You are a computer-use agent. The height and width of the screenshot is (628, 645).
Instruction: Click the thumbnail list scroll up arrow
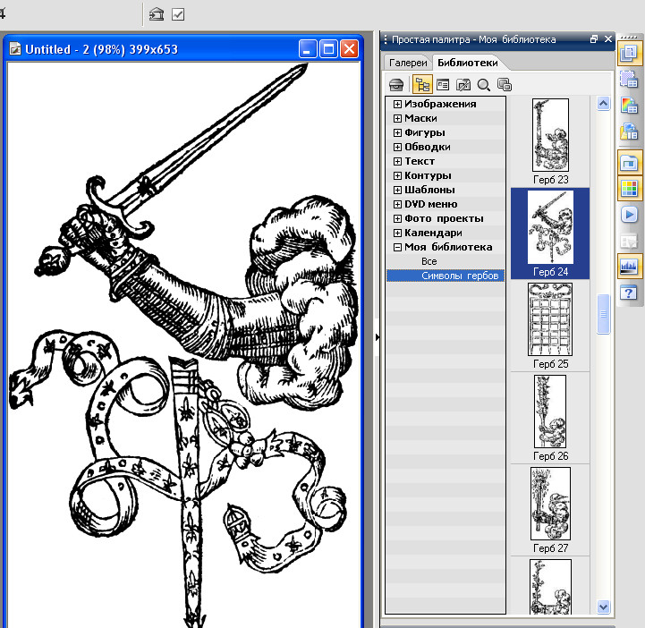point(603,103)
